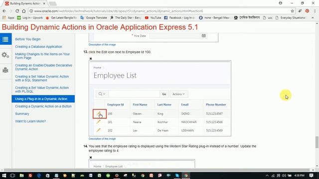Show hidden system tray icons

267,176
